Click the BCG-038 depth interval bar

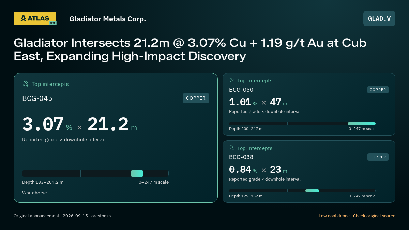point(302,191)
